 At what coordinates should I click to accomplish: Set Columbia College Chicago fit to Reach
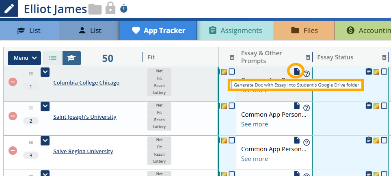tap(159, 86)
